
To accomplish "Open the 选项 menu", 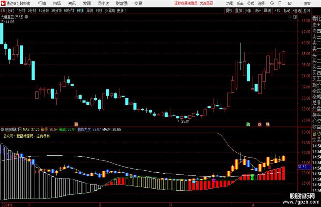I will (261, 3).
